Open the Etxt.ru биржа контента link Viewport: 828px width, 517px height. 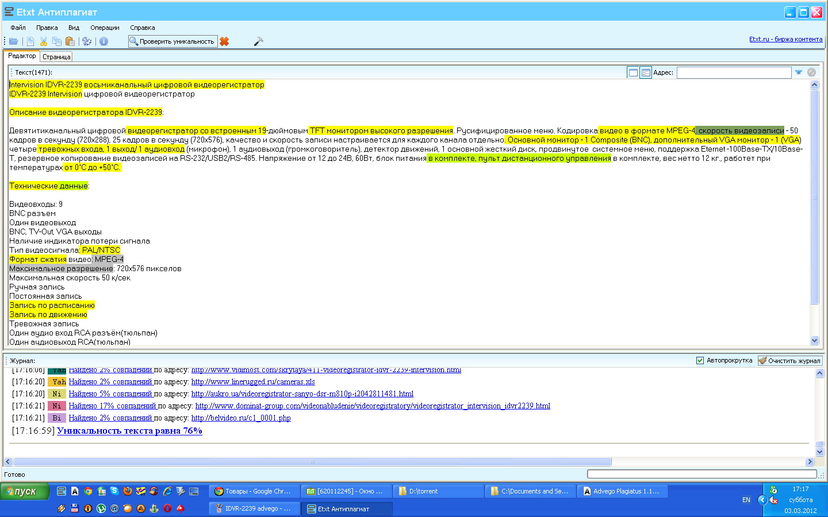click(785, 39)
